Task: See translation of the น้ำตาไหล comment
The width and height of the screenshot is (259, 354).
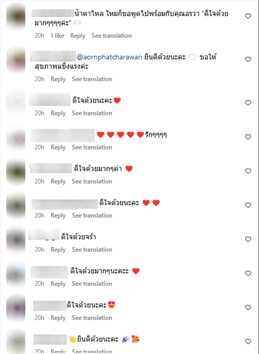Action: [112, 36]
